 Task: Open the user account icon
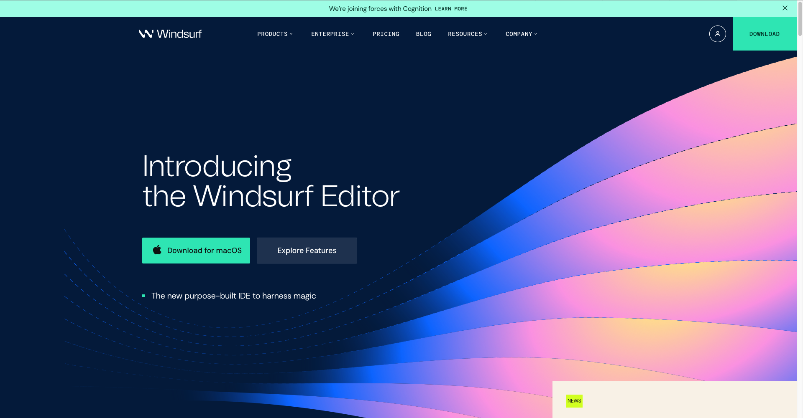[717, 34]
